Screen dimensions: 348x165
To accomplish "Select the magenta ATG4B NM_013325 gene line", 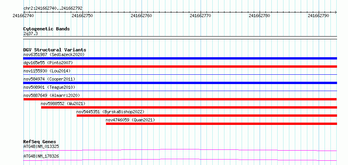I will tap(180, 150).
